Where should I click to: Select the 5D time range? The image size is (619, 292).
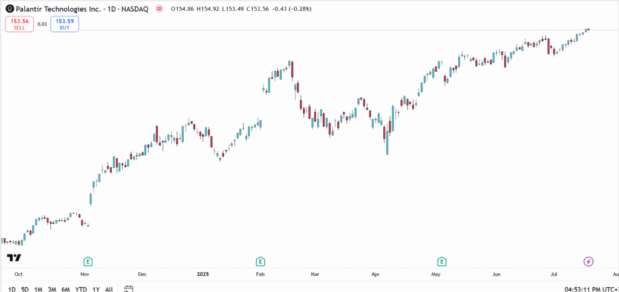(x=25, y=289)
